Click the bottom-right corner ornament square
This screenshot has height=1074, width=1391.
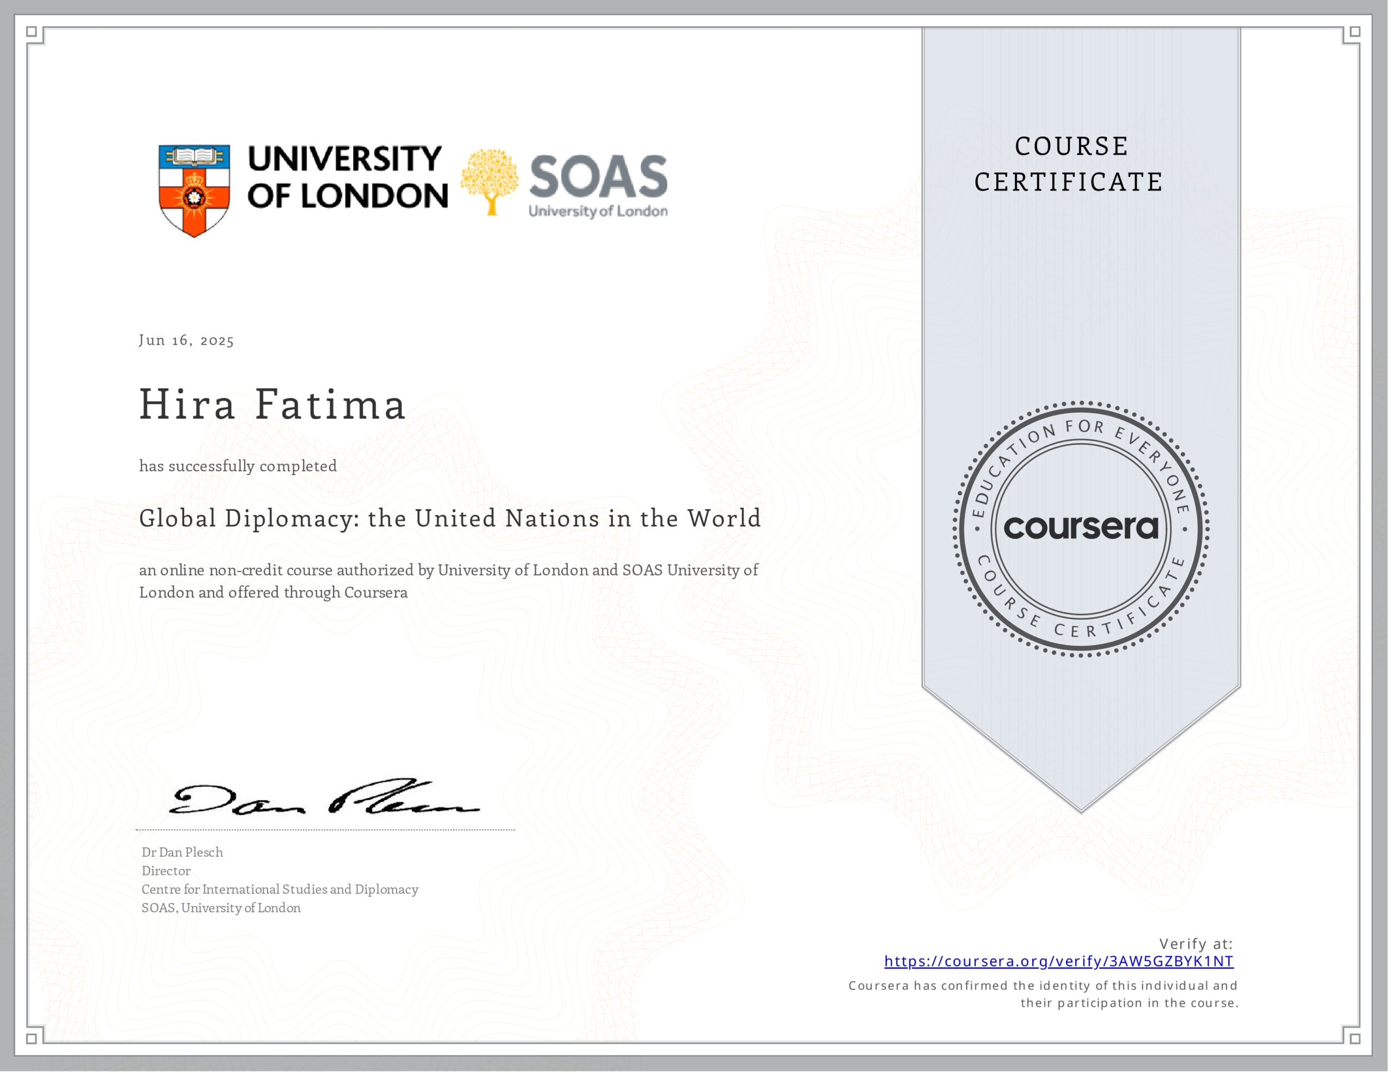point(1355,1038)
